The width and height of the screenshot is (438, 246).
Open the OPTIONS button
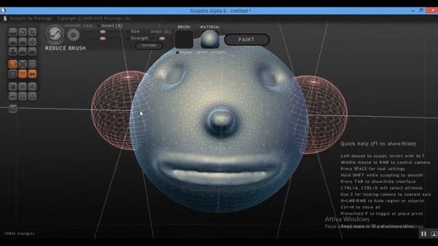point(149,46)
